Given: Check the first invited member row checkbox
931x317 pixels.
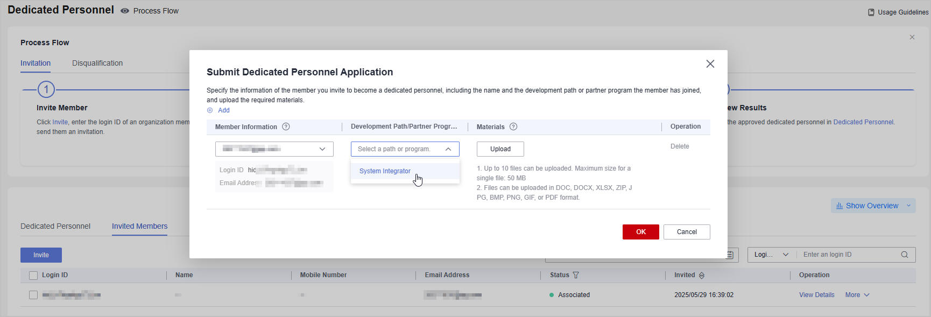Looking at the screenshot, I should (x=33, y=295).
